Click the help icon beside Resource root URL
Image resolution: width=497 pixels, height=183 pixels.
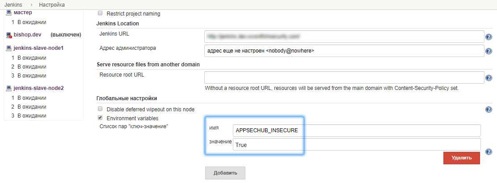pyautogui.click(x=489, y=78)
